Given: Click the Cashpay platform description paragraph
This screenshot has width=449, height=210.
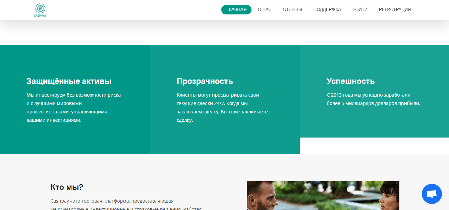Looking at the screenshot, I should click(126, 205).
